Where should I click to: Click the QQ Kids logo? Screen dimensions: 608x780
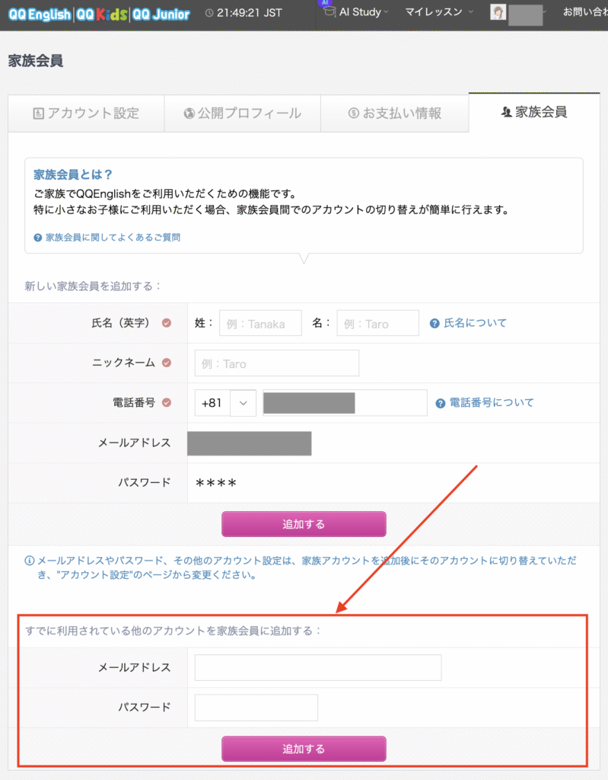pos(101,14)
